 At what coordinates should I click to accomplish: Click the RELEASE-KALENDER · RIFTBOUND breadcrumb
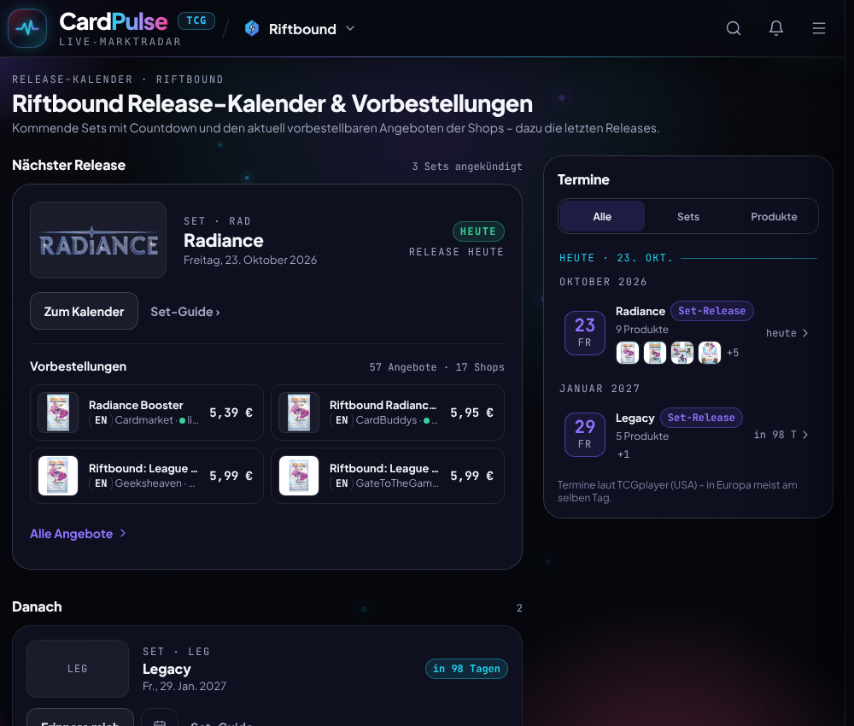click(118, 79)
